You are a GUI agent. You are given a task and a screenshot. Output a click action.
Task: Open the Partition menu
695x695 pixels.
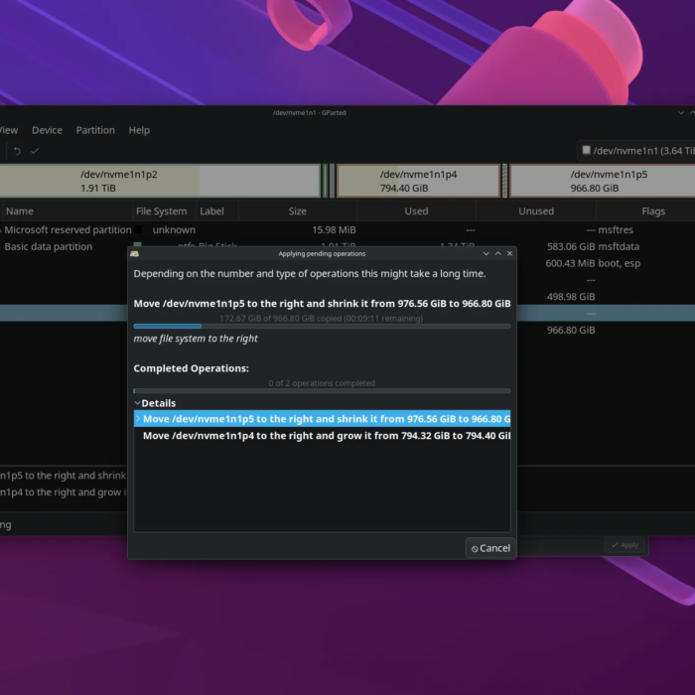(x=95, y=130)
